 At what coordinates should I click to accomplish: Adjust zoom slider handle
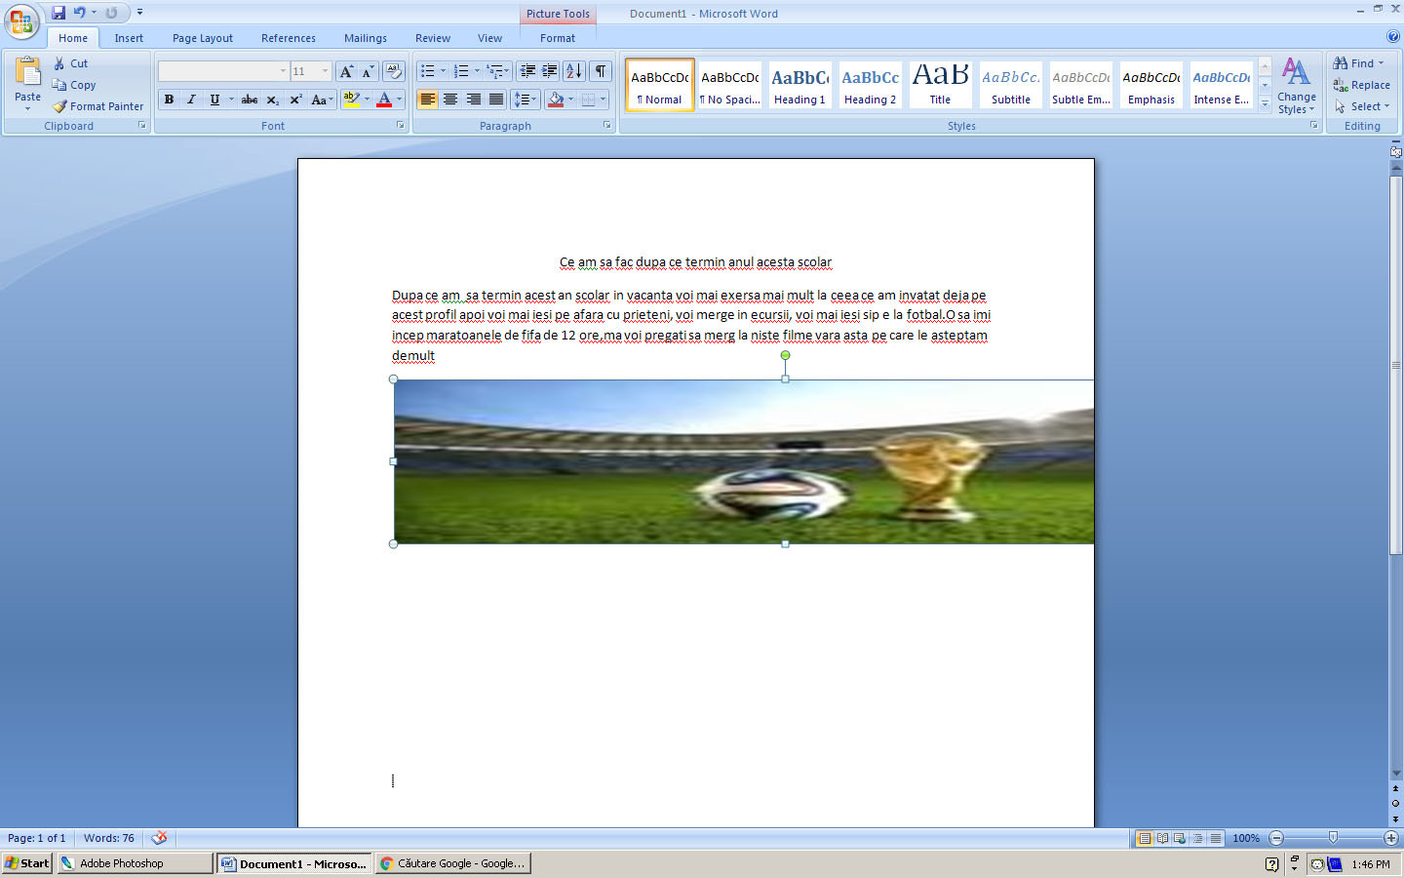coord(1333,838)
